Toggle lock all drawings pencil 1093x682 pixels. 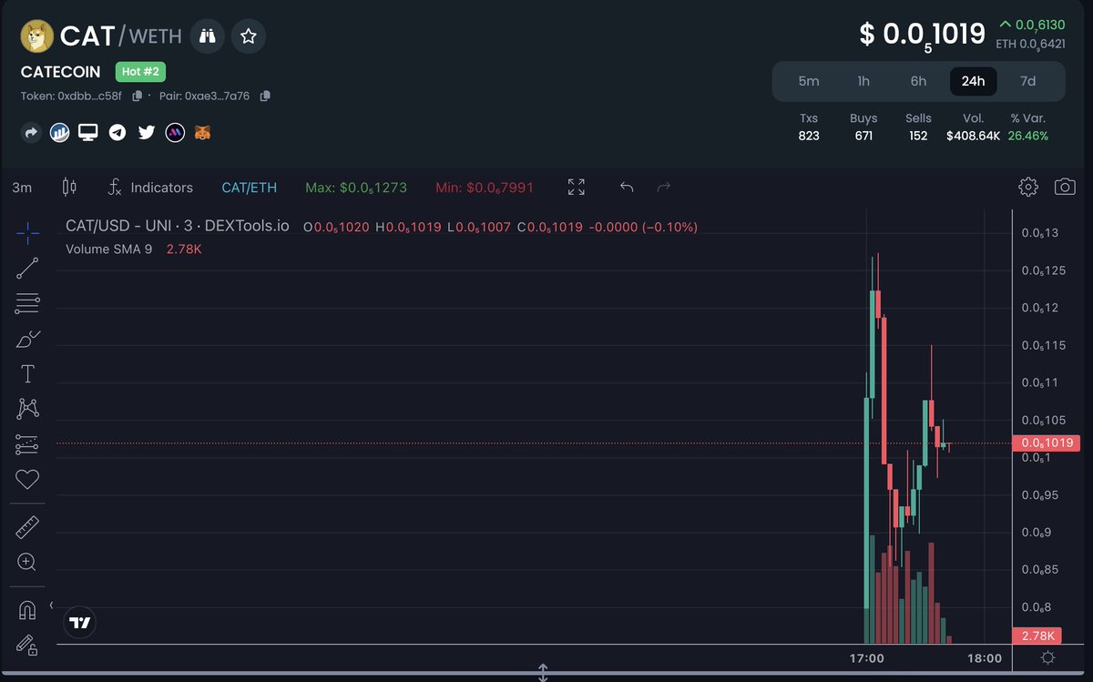tap(27, 645)
